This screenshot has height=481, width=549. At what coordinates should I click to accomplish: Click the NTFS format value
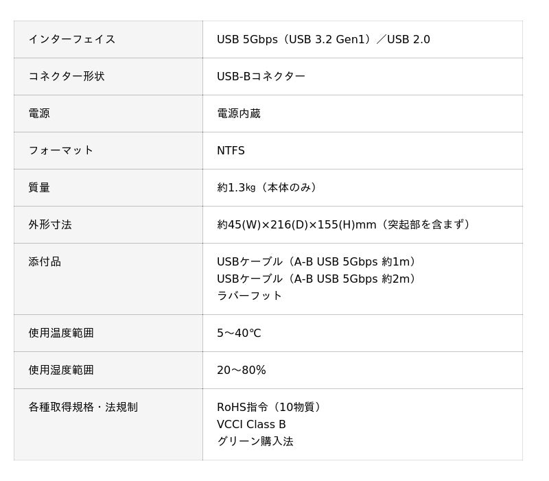pyautogui.click(x=231, y=151)
